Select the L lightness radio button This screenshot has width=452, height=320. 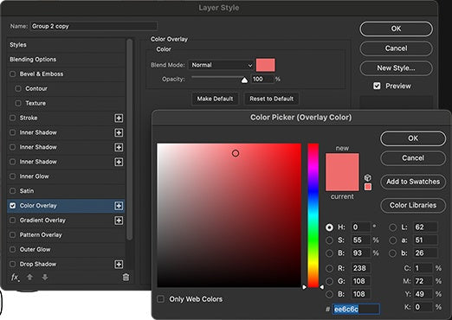tap(392, 227)
